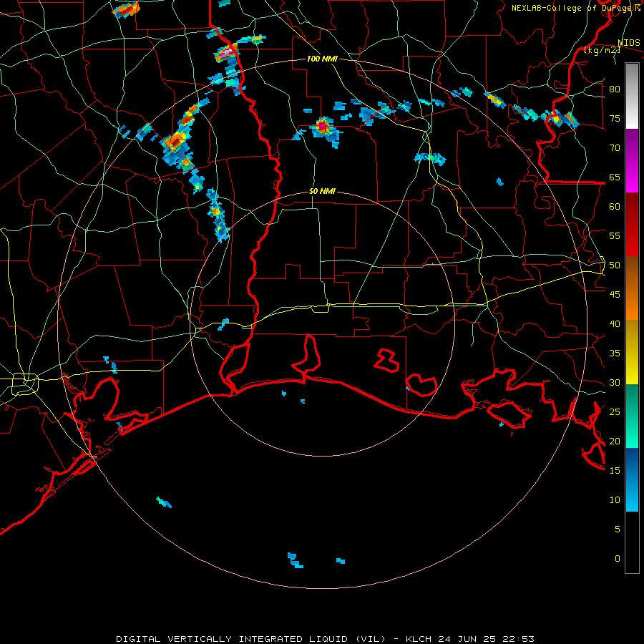Click the magenta-purple segment of color bar

pos(632,161)
